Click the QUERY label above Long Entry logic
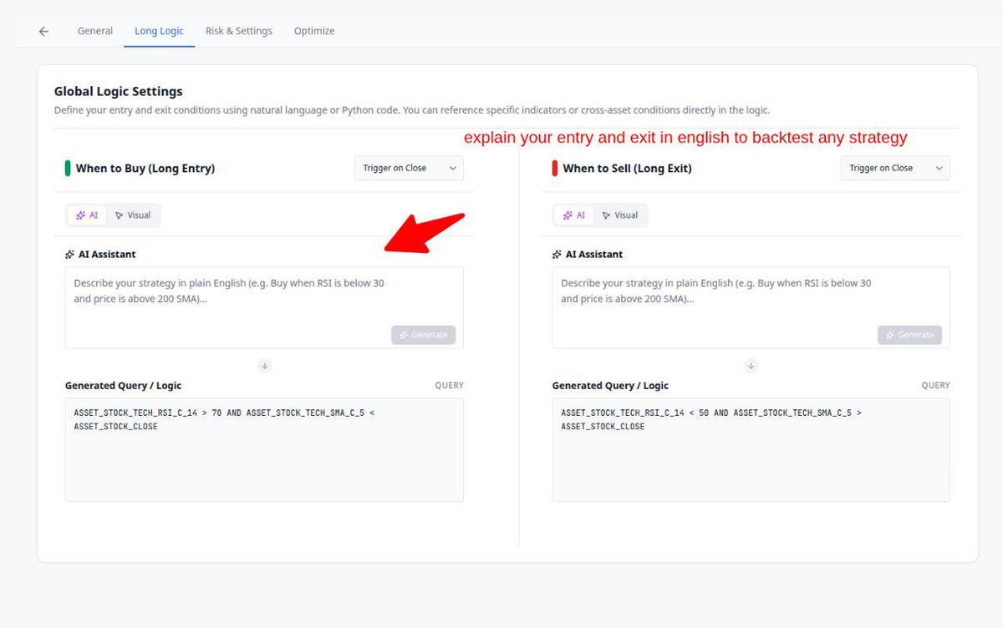The height and width of the screenshot is (628, 1003). point(449,386)
